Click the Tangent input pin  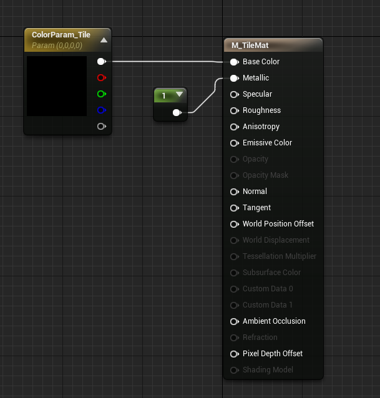[234, 208]
